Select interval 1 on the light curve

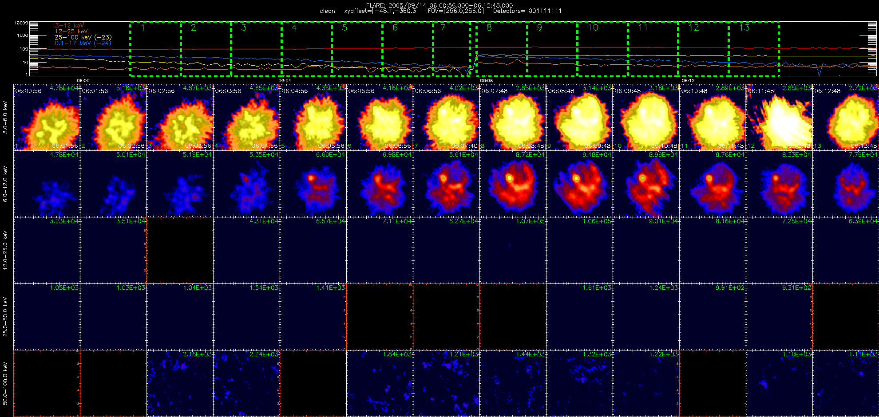pyautogui.click(x=155, y=49)
